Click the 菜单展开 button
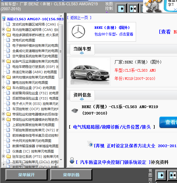Viewport: 177px width, 183px height. click(26, 175)
